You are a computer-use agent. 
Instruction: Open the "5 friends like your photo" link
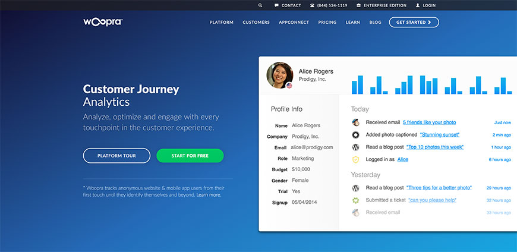429,122
